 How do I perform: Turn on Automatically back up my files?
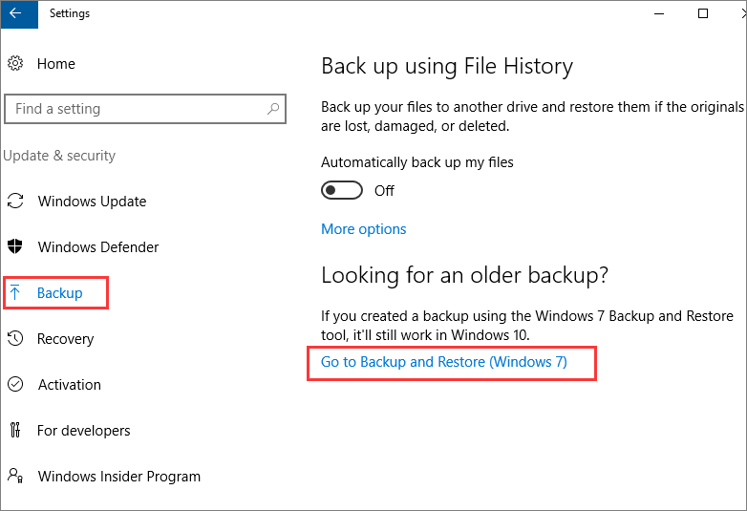coord(342,191)
